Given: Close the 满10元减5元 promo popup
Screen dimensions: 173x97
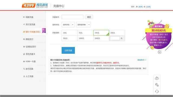Looking at the screenshot, I should tap(159, 52).
